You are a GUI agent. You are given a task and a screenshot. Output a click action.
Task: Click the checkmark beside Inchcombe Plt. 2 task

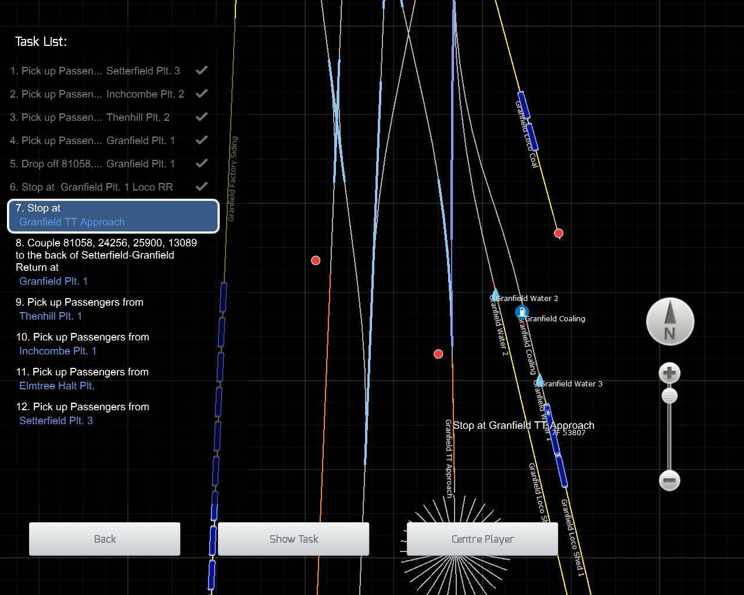coord(202,94)
